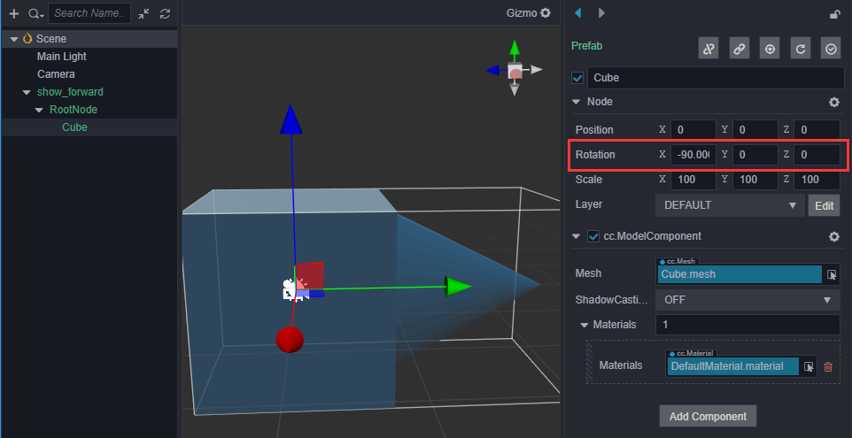Select the Camera node in hierarchy
This screenshot has height=438, width=852.
coord(56,74)
